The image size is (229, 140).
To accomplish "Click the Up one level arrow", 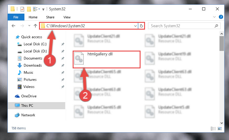I will 35,26.
